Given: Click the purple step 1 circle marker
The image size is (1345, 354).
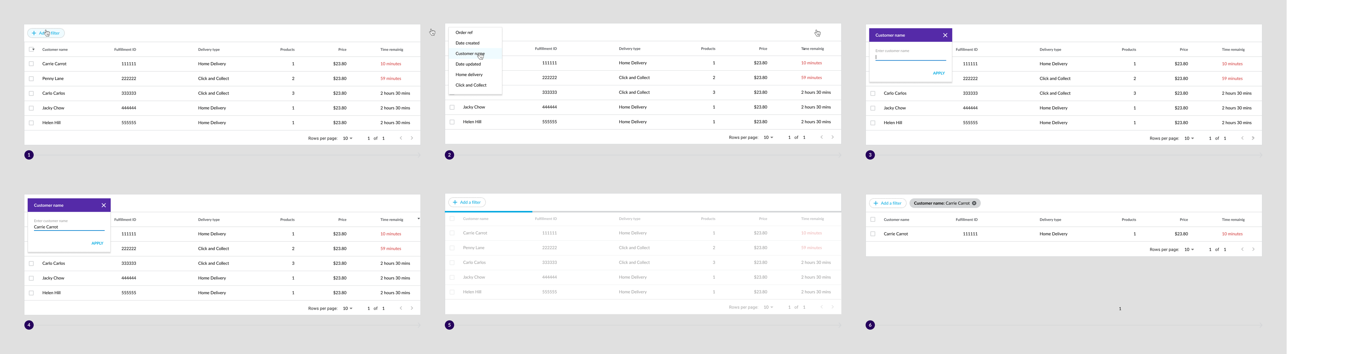Looking at the screenshot, I should [x=29, y=155].
